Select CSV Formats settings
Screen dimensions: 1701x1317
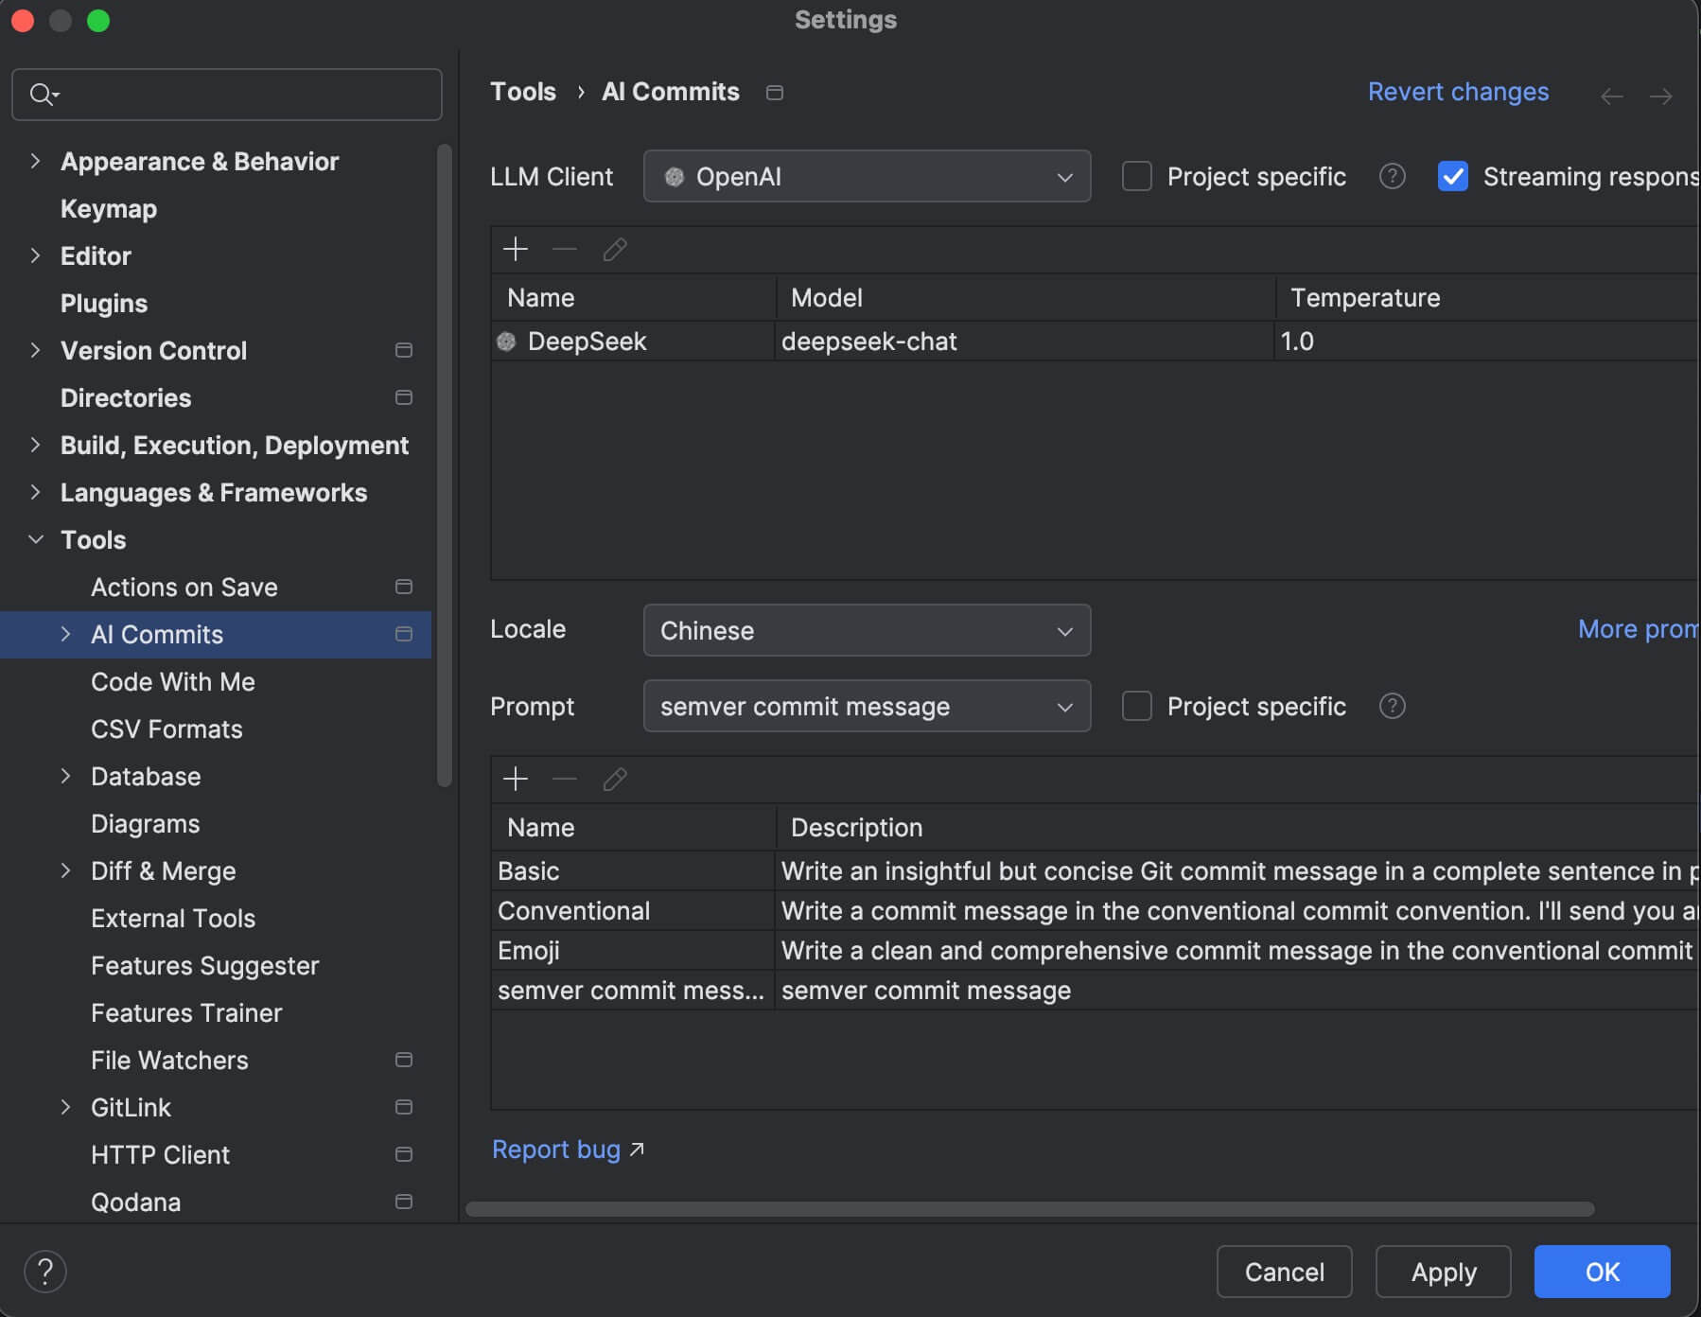[167, 729]
